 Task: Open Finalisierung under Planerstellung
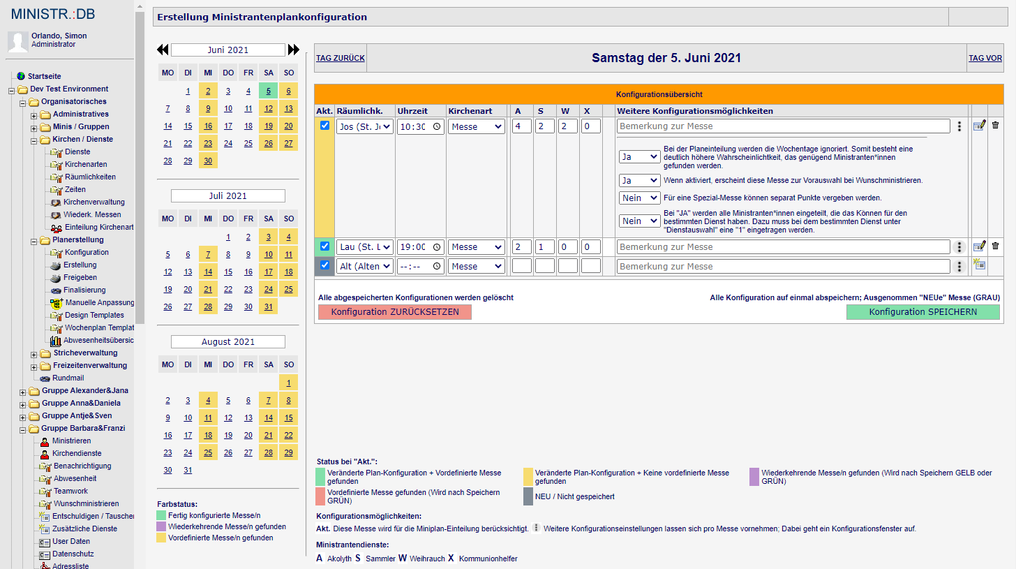pyautogui.click(x=85, y=290)
